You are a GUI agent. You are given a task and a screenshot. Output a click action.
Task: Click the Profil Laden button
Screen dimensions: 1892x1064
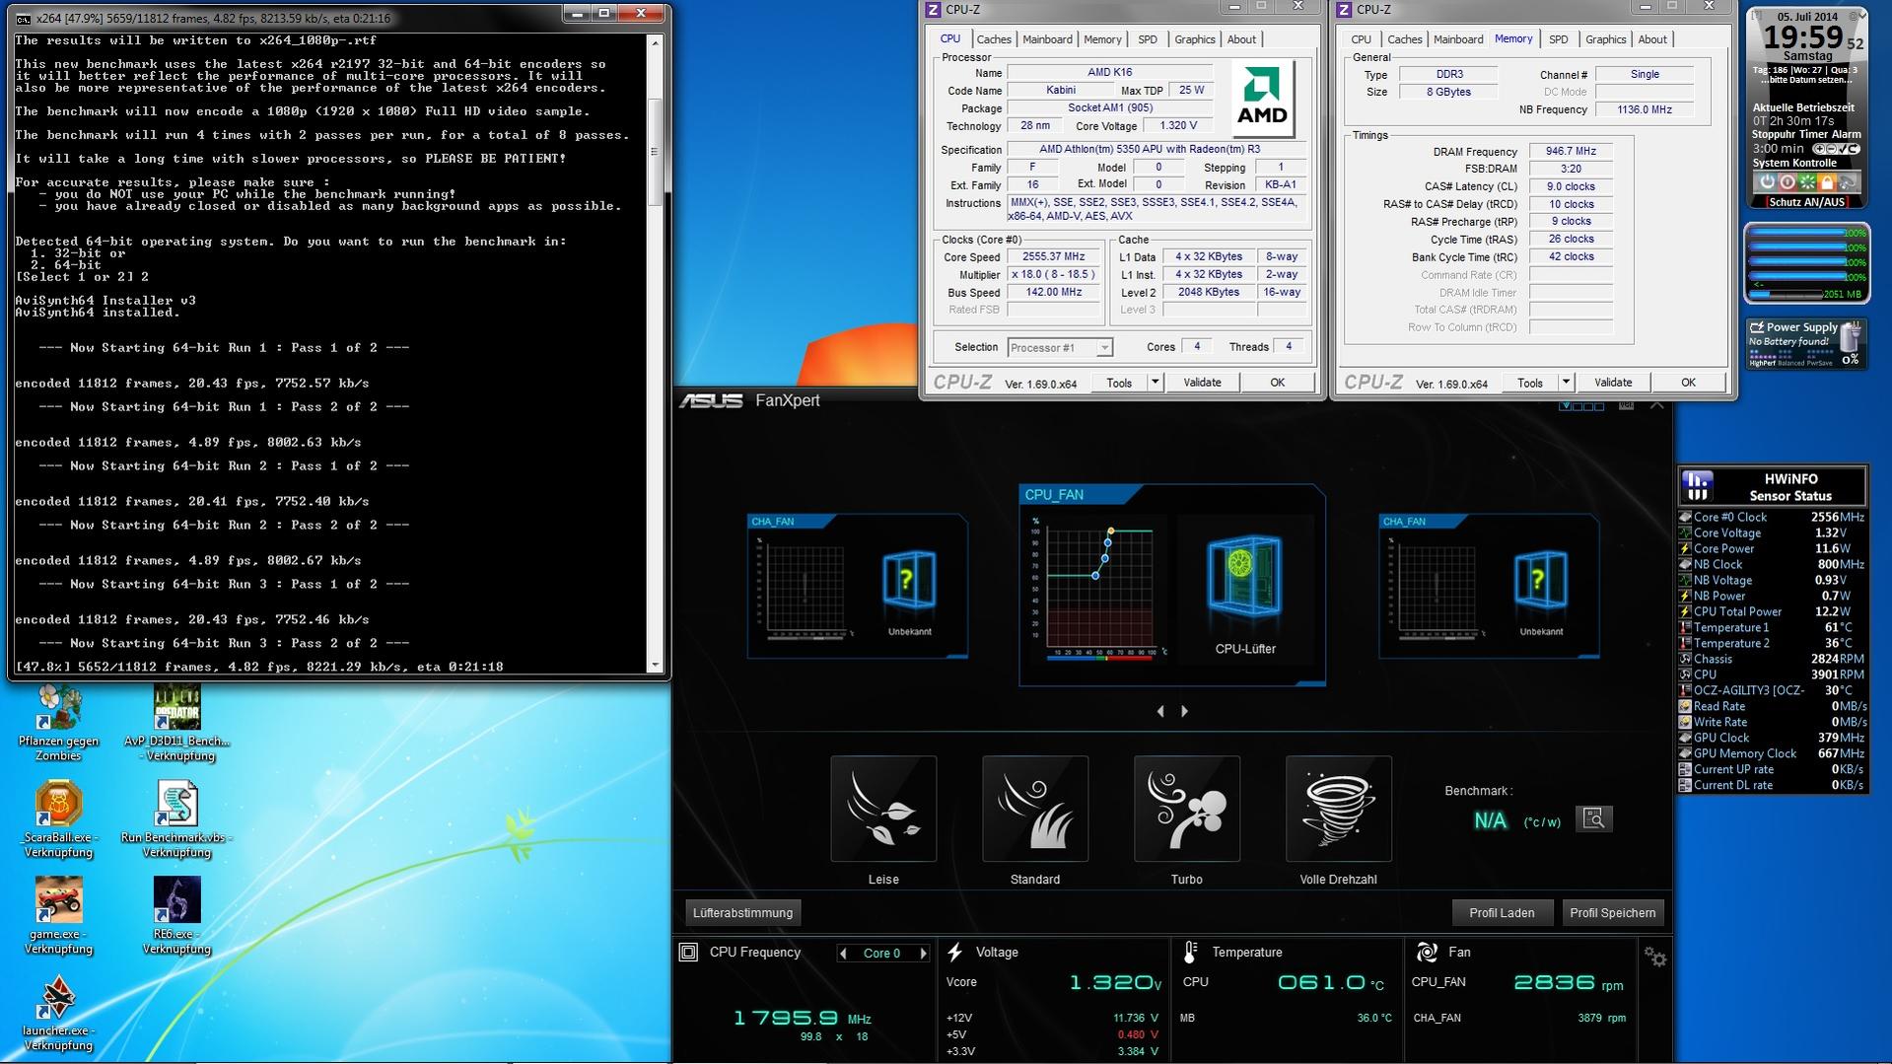click(x=1502, y=913)
